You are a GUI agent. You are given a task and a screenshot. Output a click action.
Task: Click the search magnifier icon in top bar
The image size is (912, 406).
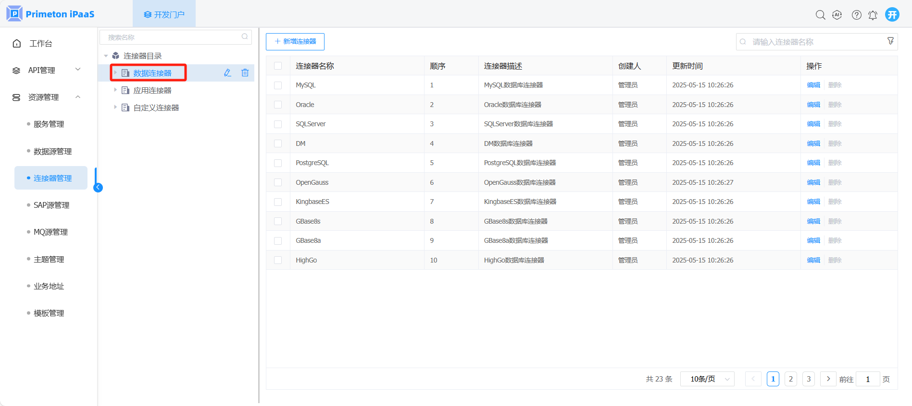[820, 15]
